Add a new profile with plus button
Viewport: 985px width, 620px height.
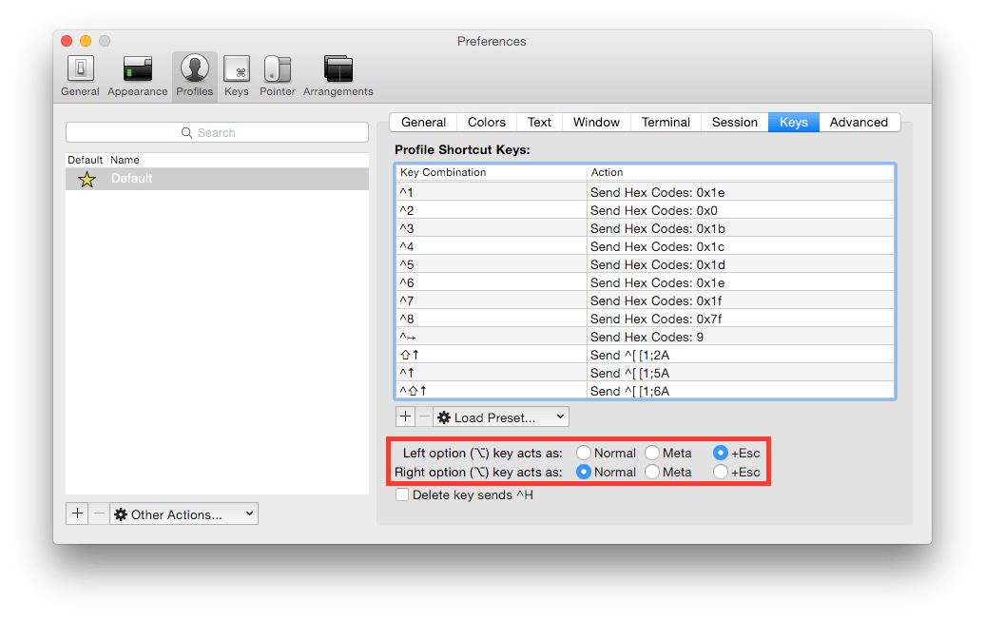click(77, 513)
